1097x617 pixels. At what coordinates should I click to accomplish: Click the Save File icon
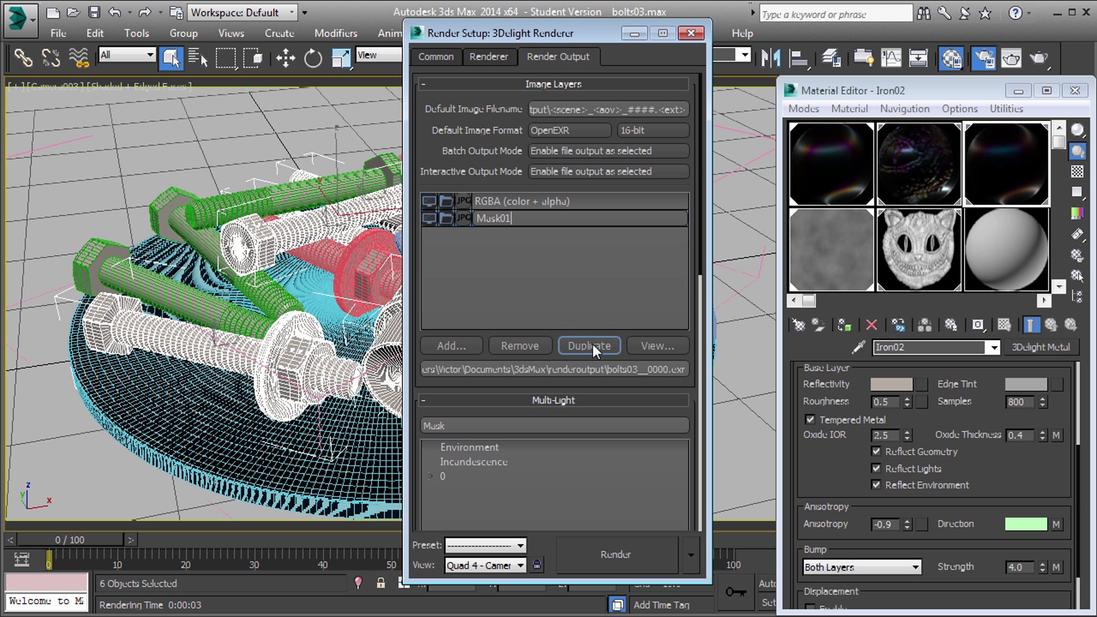click(94, 12)
